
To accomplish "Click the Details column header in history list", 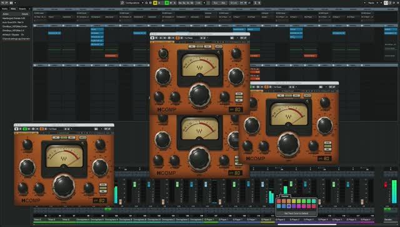I will coord(25,14).
